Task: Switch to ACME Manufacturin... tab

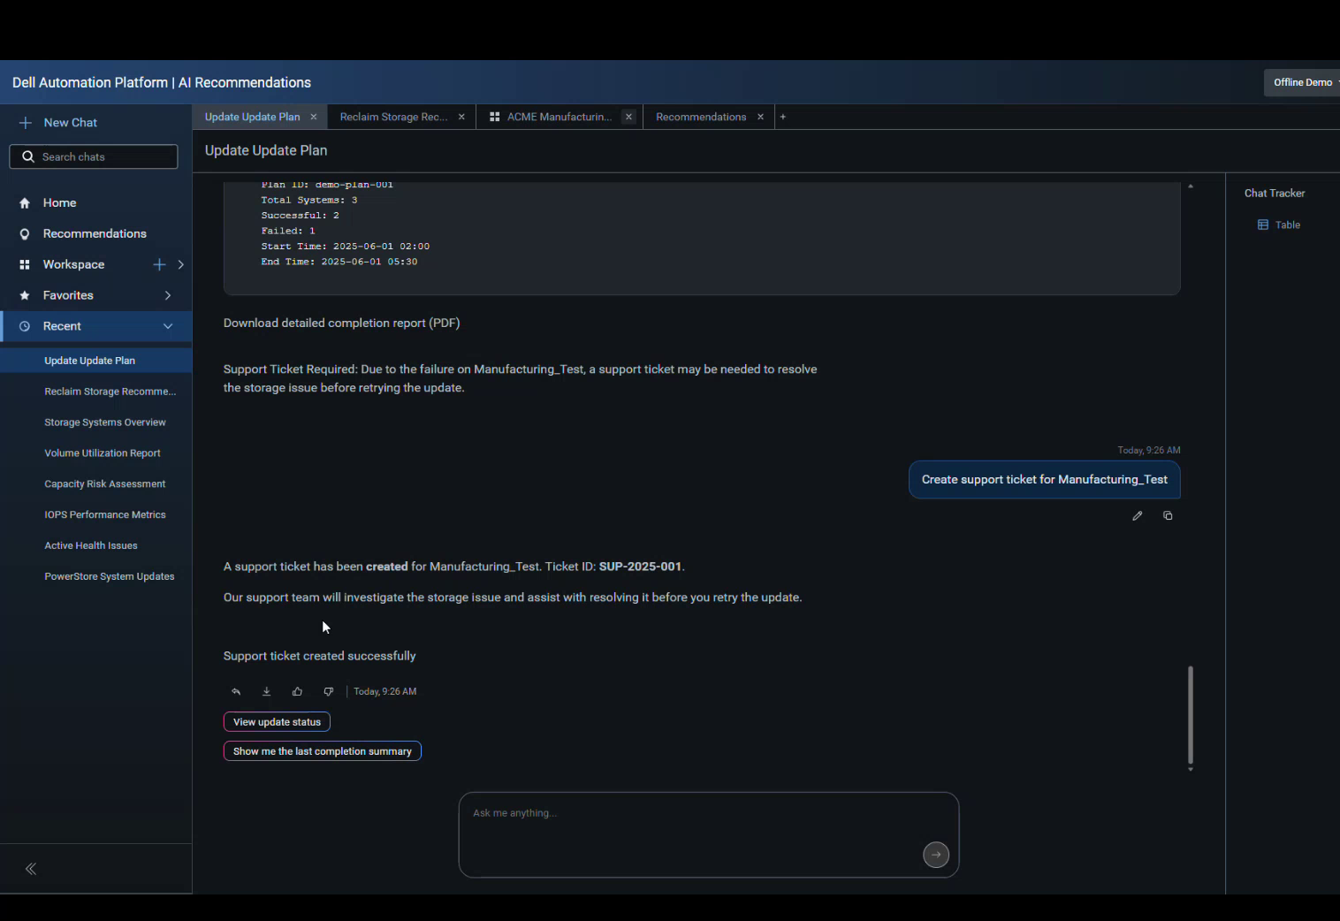Action: pyautogui.click(x=559, y=117)
